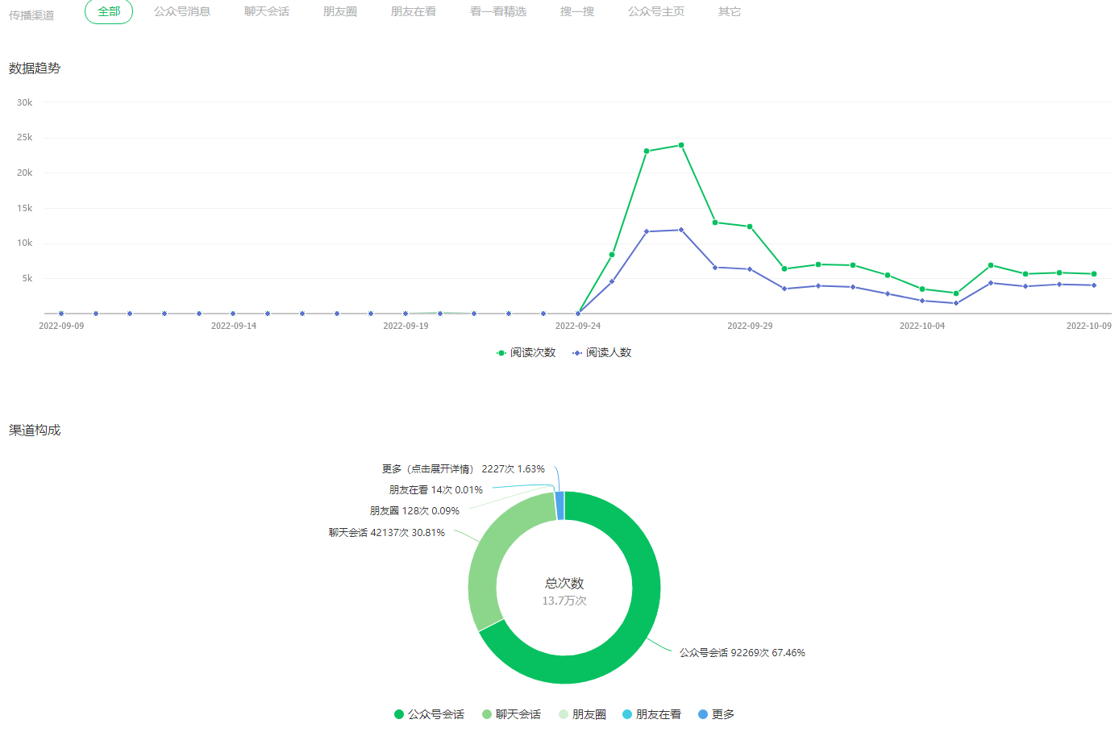The width and height of the screenshot is (1119, 732).
Task: Click the peak 阅读人数 point near 12k
Action: (x=681, y=230)
